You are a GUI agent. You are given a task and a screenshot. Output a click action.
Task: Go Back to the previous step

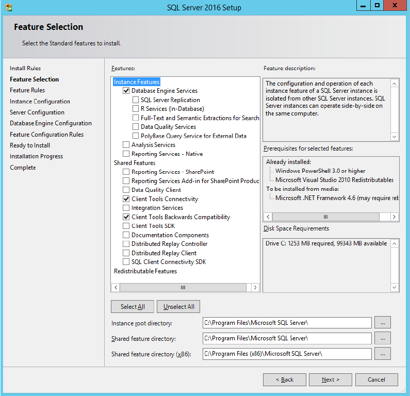(285, 379)
